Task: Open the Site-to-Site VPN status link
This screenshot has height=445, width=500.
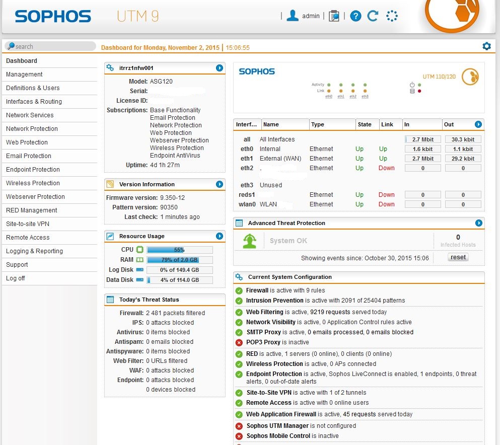Action: click(269, 393)
